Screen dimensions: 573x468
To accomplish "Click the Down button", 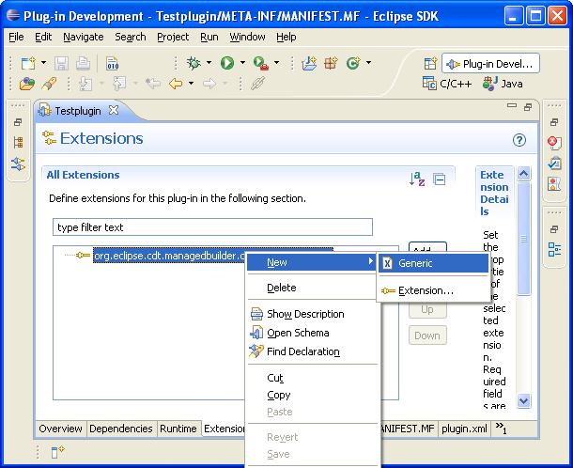I will [427, 335].
